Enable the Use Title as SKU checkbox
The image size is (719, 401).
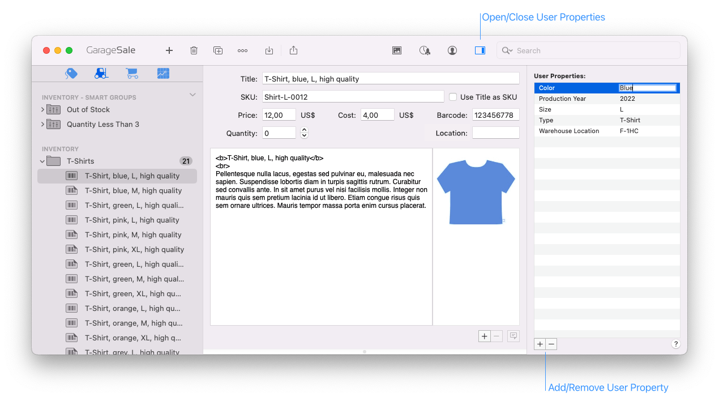[453, 97]
